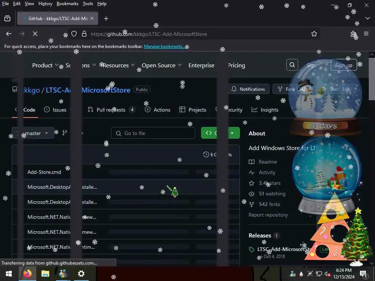Switch to the Actions tab
This screenshot has height=281, width=375.
point(157,110)
